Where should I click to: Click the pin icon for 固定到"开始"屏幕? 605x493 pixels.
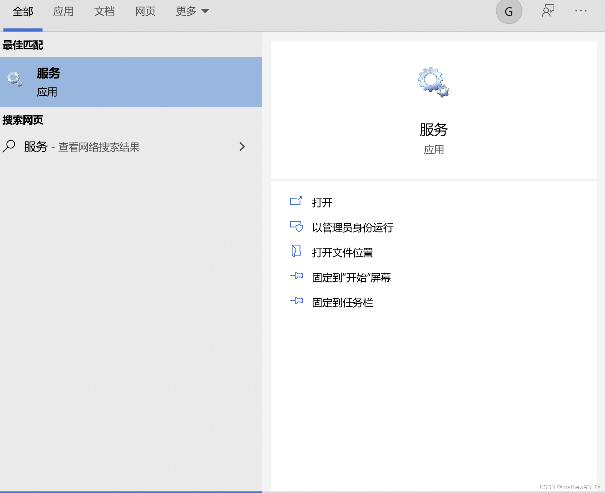pyautogui.click(x=296, y=276)
